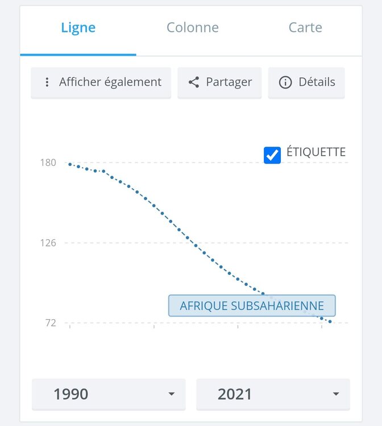
Task: Switch to the Colonne tab
Action: pos(192,28)
